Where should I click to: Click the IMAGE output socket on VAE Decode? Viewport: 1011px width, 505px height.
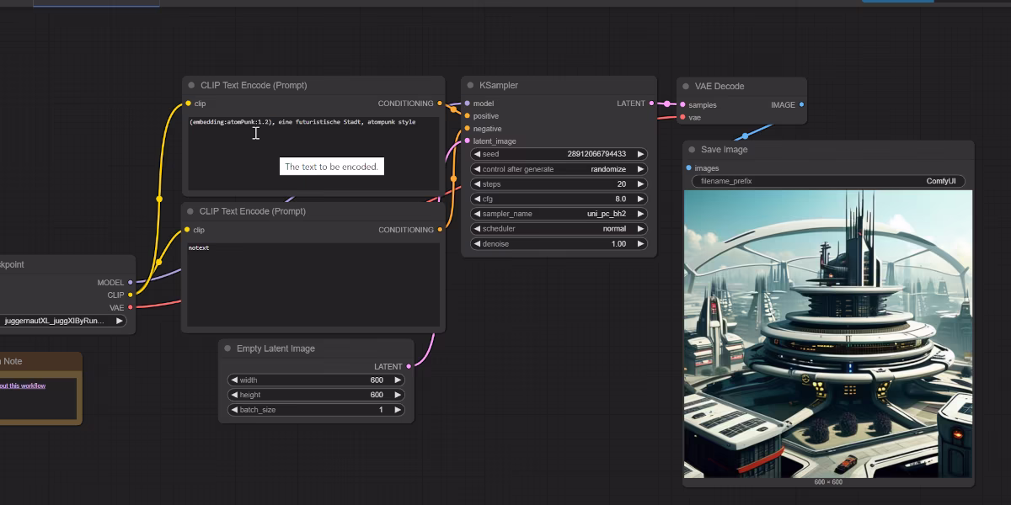[x=801, y=104]
